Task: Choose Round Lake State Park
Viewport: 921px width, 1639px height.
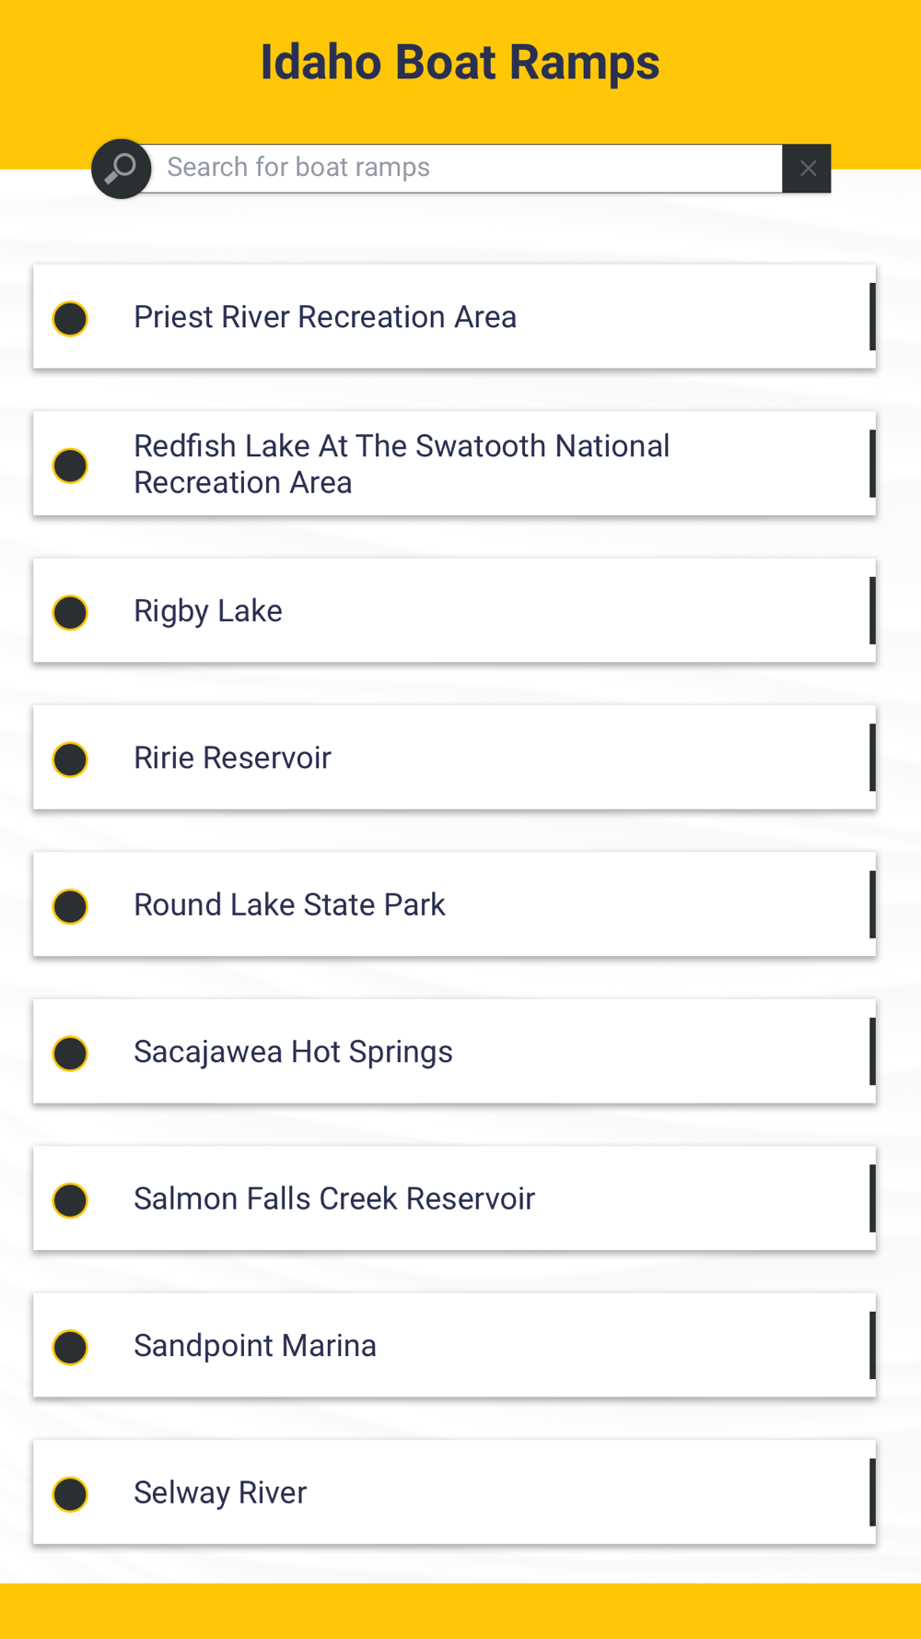Action: coord(454,904)
